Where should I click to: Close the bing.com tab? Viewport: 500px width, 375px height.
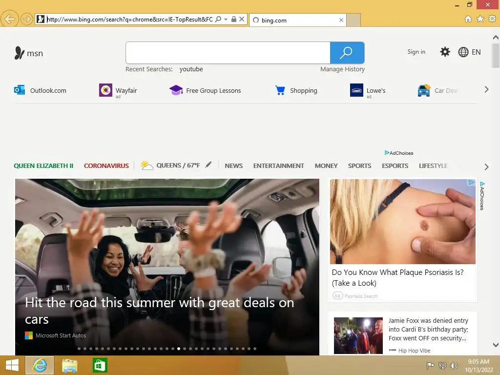click(x=341, y=20)
